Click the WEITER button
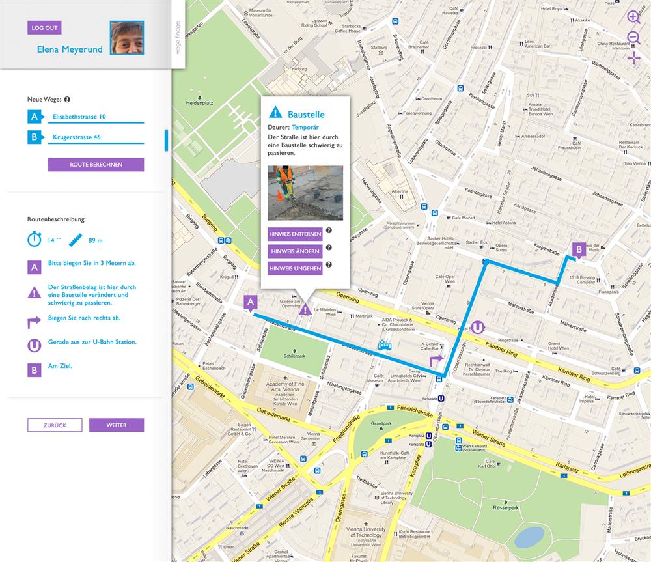 point(117,425)
